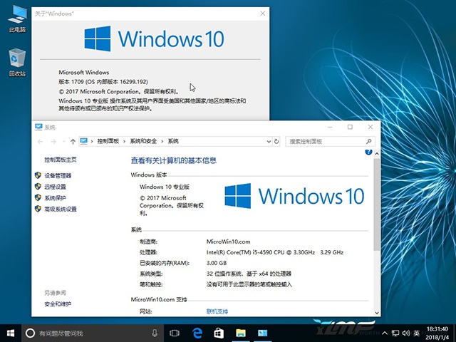Click the Windows Start button
Image resolution: width=456 pixels, height=342 pixels.
pos(11,333)
